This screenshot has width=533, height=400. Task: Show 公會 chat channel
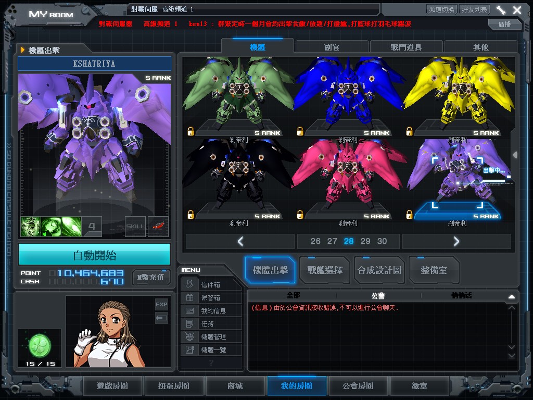[x=378, y=295]
